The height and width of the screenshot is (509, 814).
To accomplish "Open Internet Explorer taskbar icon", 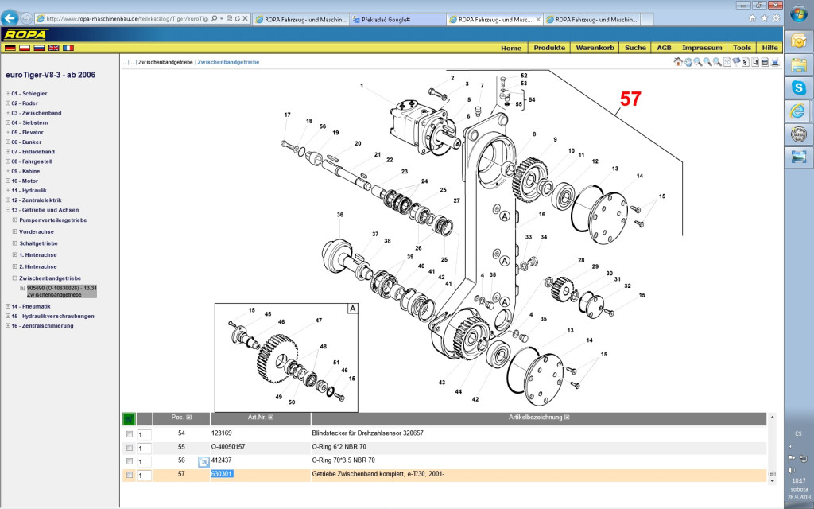I will click(798, 111).
